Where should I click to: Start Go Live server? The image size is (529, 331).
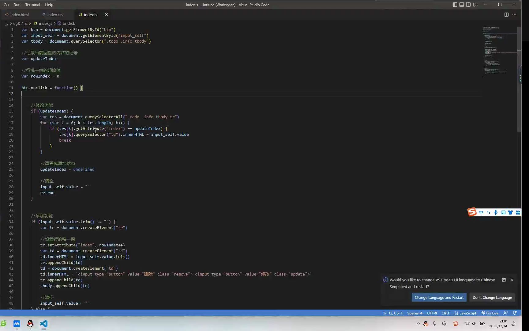point(490,313)
